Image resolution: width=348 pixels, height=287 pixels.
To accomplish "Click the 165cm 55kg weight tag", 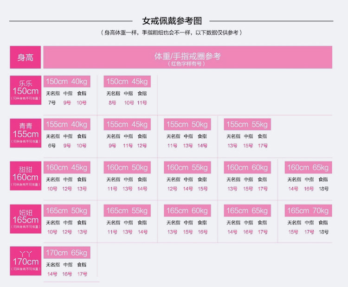I will (127, 210).
